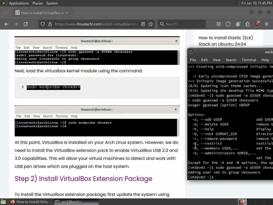The width and height of the screenshot is (273, 205).
Task: Close the How to Install VirtualBox tab
Action: pyautogui.click(x=67, y=13)
